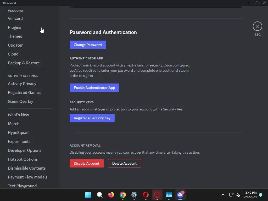Image resolution: width=268 pixels, height=201 pixels.
Task: Open the Opera browser taskbar icon
Action: tap(146, 195)
